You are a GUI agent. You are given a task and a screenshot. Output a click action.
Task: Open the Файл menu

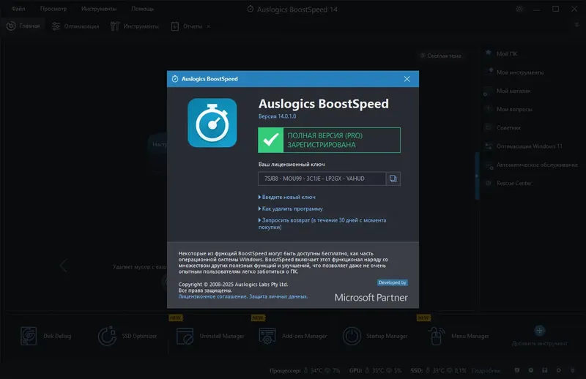coord(18,9)
